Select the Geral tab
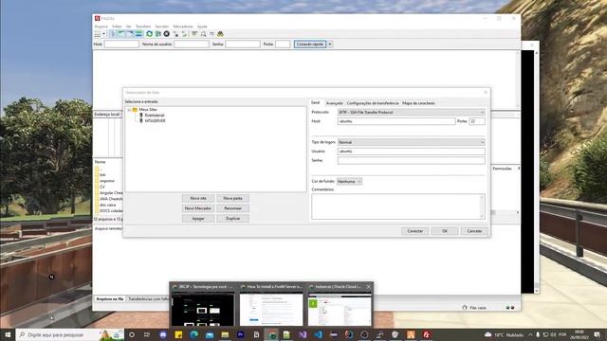Viewport: 607px width, 341px height. click(316, 103)
